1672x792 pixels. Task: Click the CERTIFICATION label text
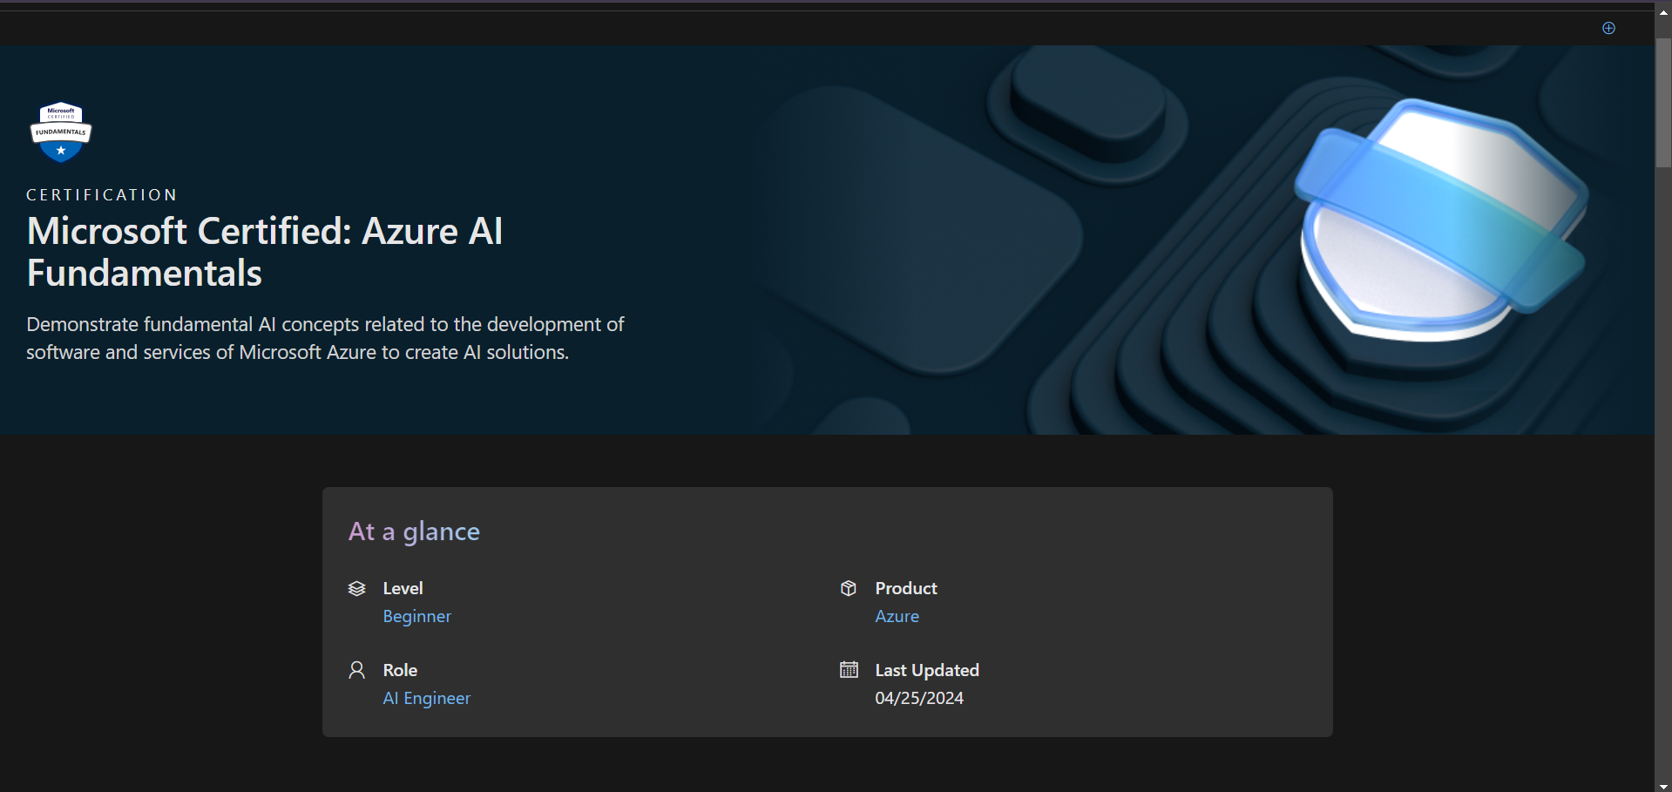100,194
